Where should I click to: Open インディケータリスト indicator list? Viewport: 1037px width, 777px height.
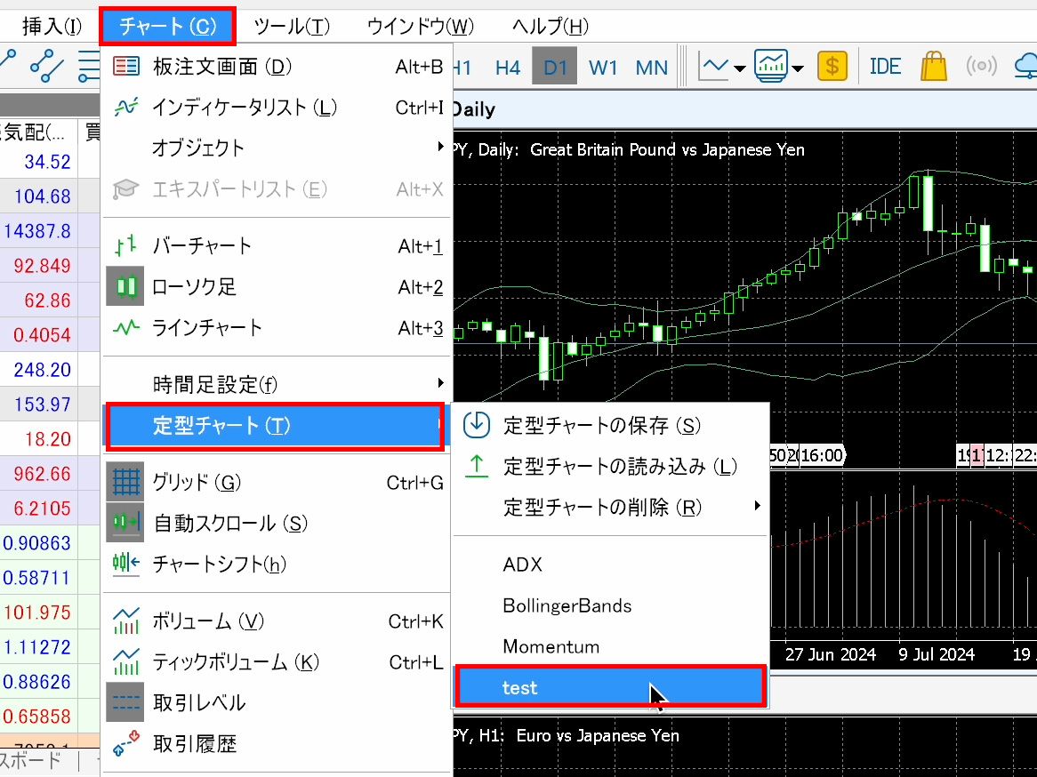(x=245, y=108)
